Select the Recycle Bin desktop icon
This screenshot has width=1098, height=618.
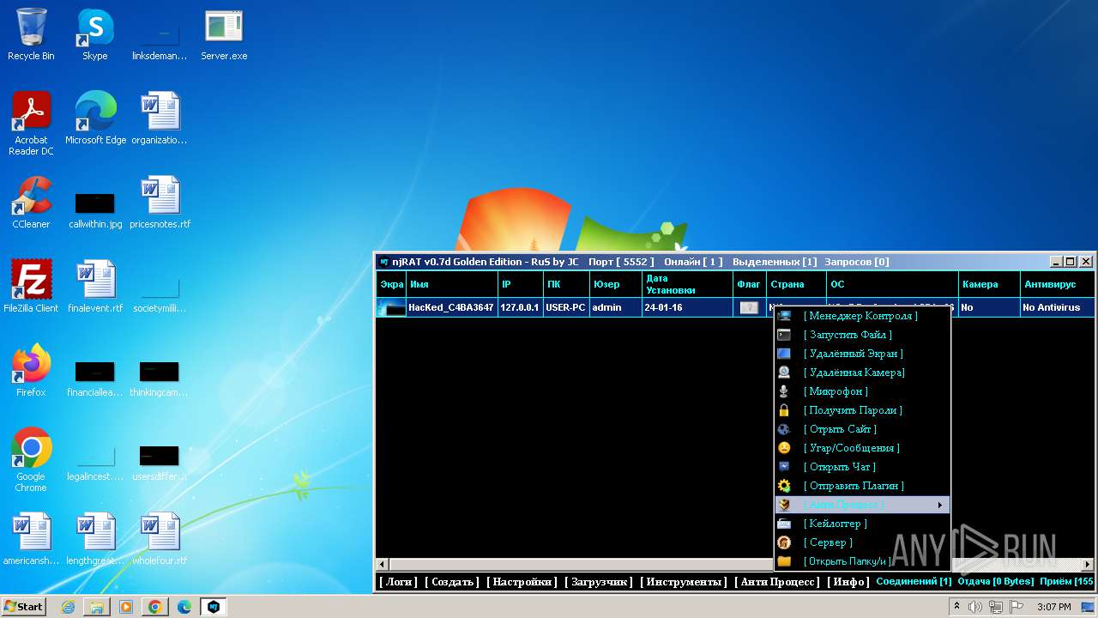(x=31, y=36)
